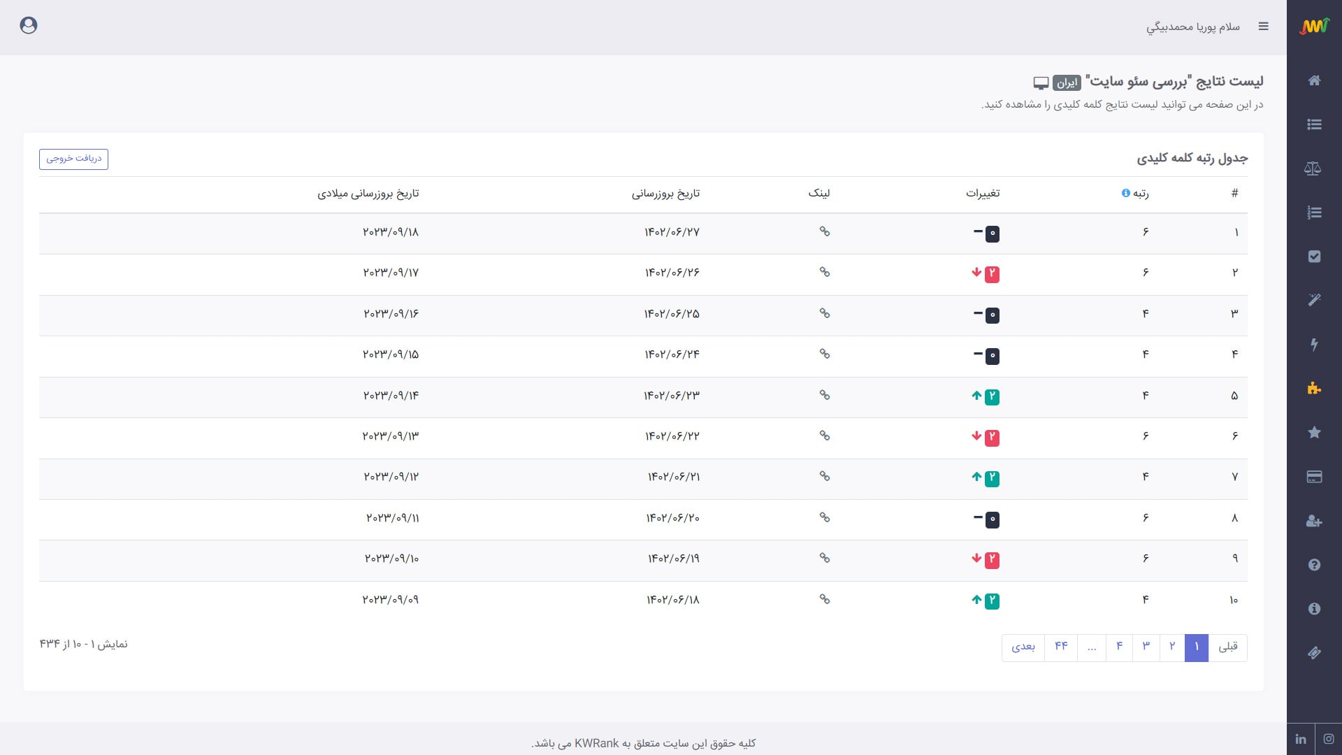Click the date ۲۰۲۳/۰۹/۰۹ cell
This screenshot has height=755, width=1342.
coord(391,600)
